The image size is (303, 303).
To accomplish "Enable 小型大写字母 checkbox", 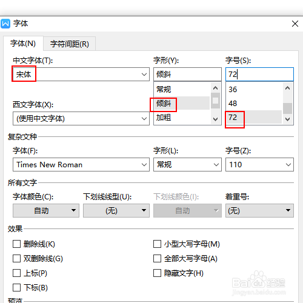I will pyautogui.click(x=157, y=244).
